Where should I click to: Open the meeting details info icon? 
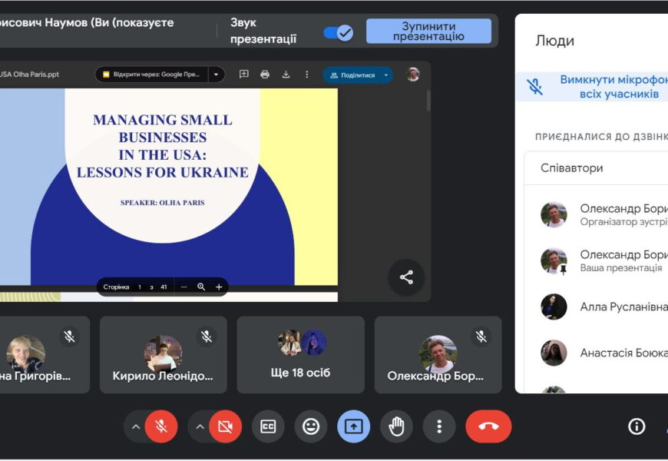(637, 426)
